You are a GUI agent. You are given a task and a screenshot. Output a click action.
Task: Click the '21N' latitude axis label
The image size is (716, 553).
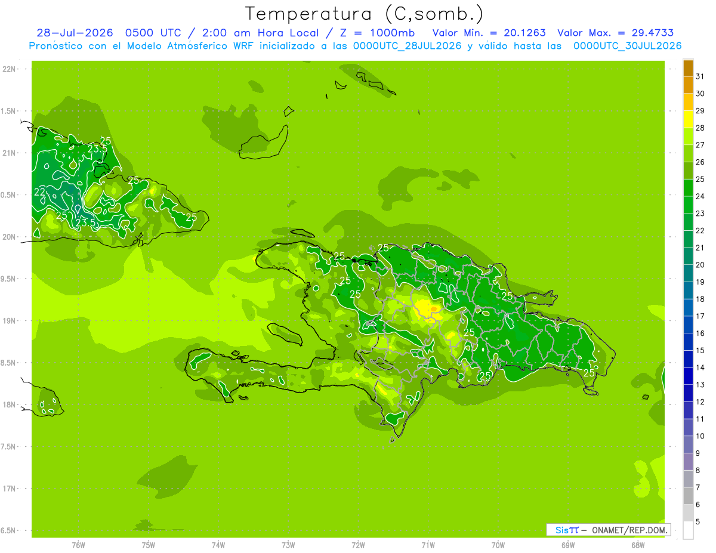tap(9, 153)
